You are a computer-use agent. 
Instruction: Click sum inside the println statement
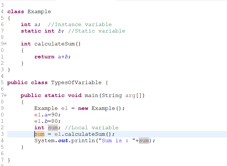[x=144, y=140]
